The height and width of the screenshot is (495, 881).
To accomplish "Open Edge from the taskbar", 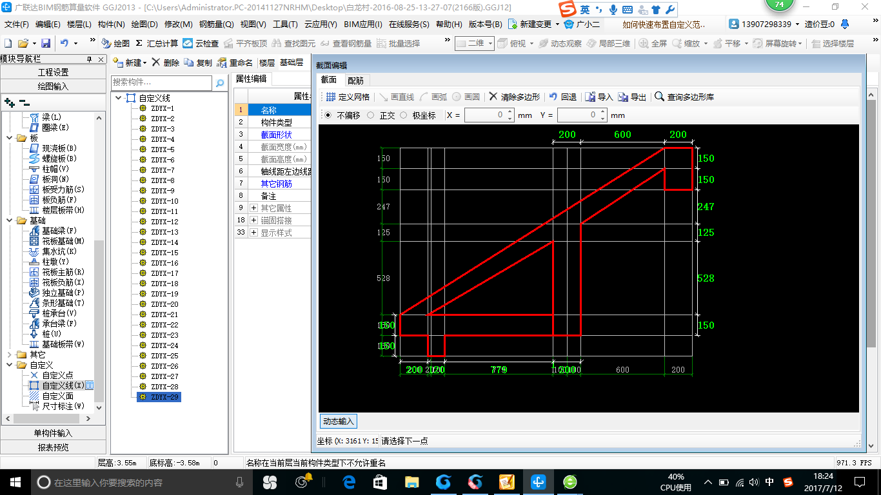I will click(x=350, y=481).
